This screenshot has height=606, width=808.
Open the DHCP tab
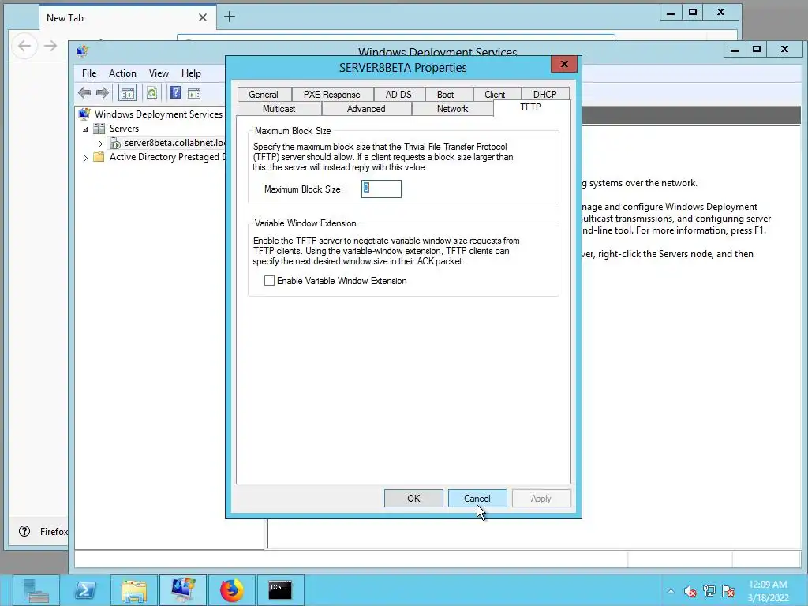tap(545, 95)
